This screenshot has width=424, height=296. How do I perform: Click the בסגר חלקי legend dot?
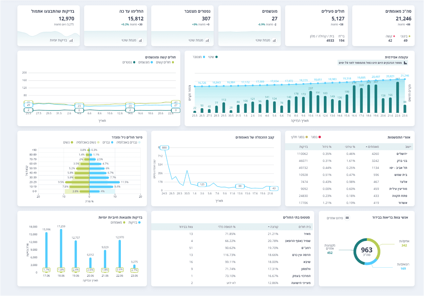click(x=306, y=137)
